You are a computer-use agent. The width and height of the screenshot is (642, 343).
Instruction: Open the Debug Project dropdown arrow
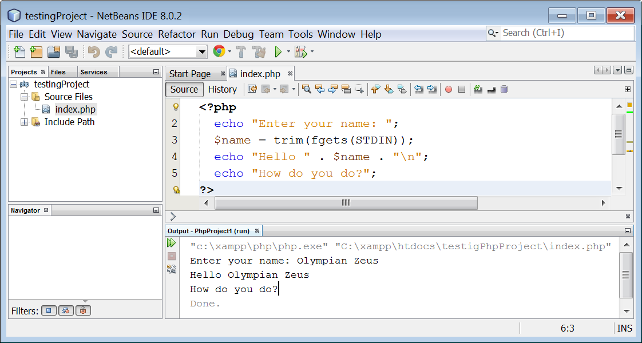click(x=312, y=51)
